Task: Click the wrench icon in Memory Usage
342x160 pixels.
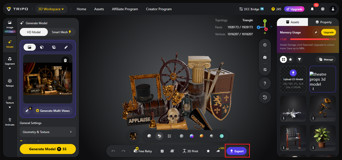Action: click(316, 32)
